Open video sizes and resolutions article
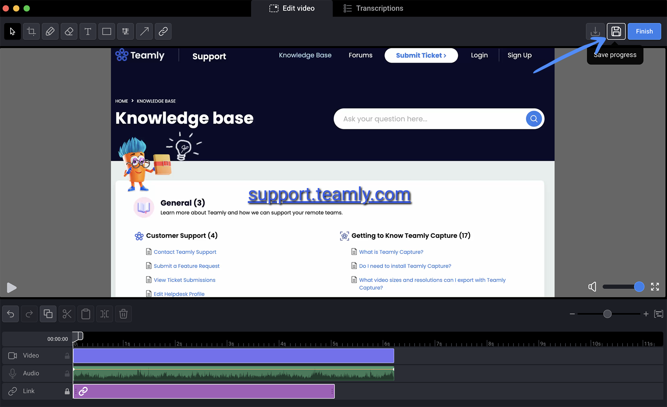 (x=432, y=284)
